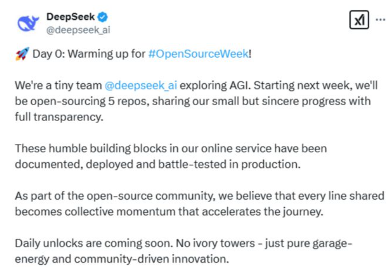390x267 pixels.
Task: Click the "Day 0: Warming up for" text
Action: click(x=89, y=54)
